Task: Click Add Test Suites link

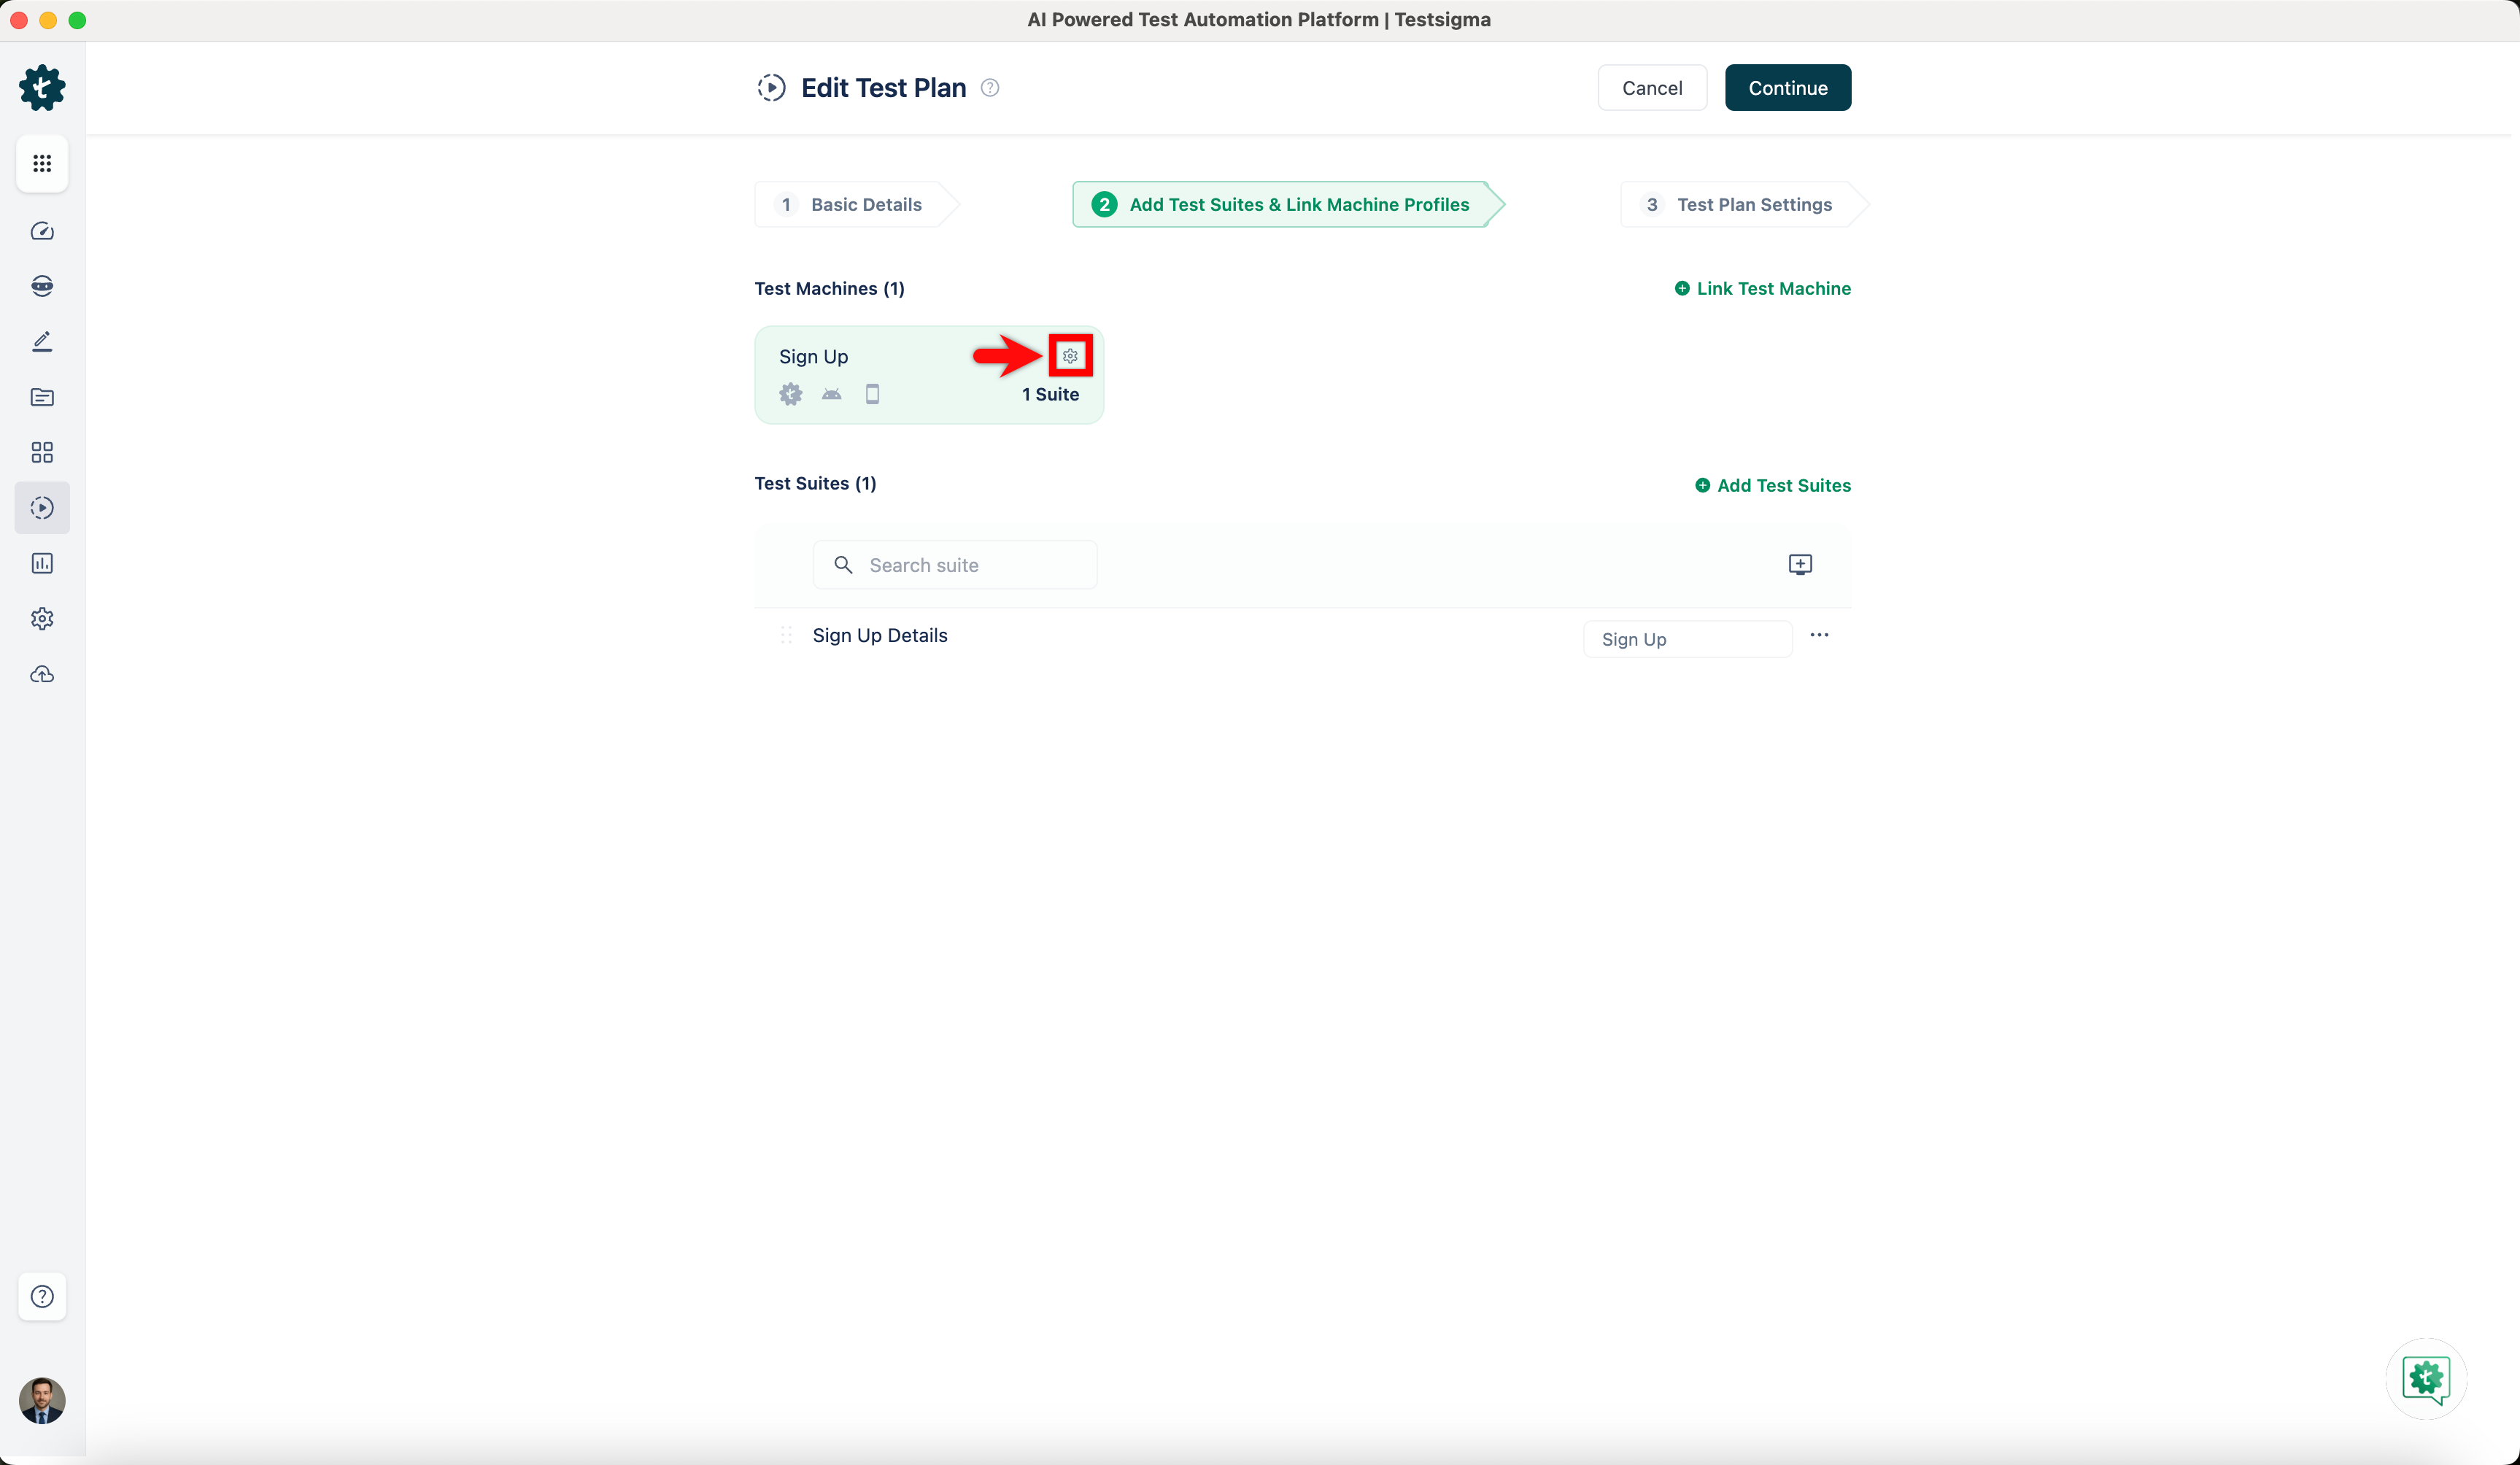Action: point(1772,486)
